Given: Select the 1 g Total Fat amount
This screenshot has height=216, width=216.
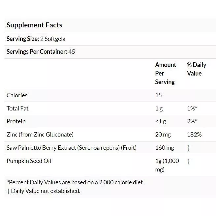Looking at the screenshot, I should (159, 108).
